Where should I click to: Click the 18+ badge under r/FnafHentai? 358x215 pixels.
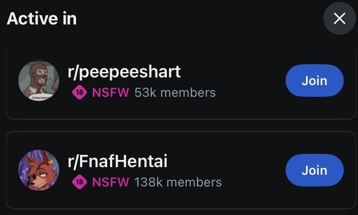[x=79, y=182]
